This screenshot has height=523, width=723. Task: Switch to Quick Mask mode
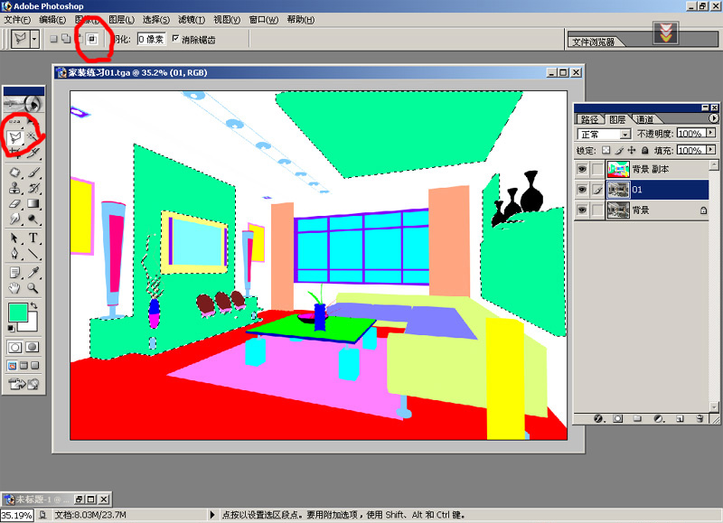(33, 347)
